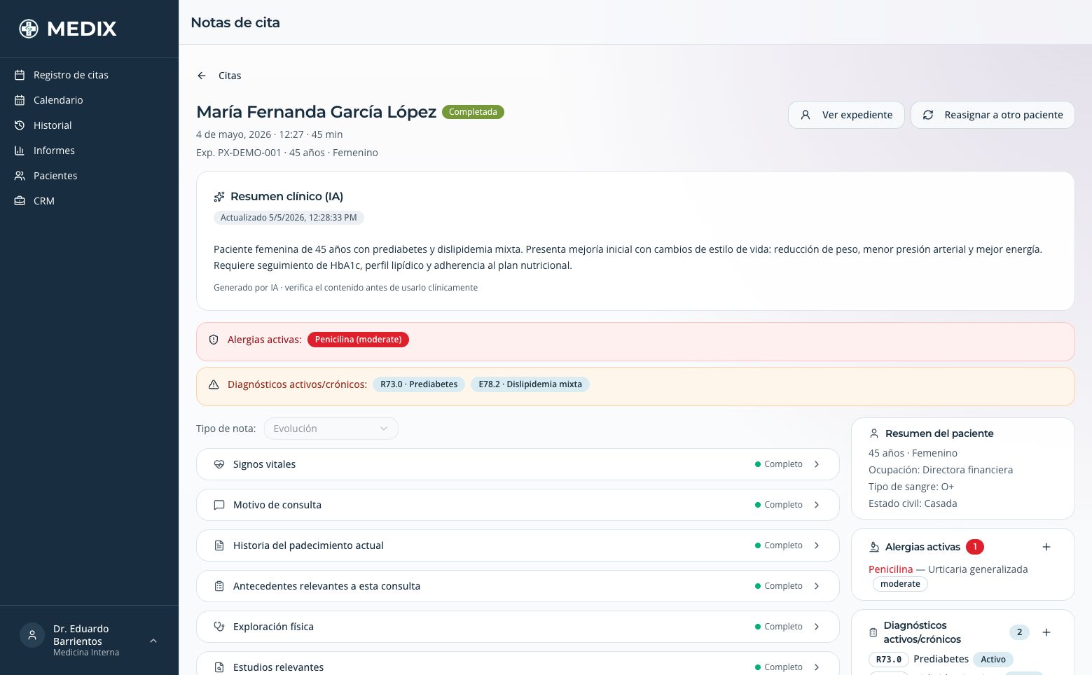Click the moderate severity chip in allergies card
Image resolution: width=1092 pixels, height=675 pixels.
click(x=900, y=584)
